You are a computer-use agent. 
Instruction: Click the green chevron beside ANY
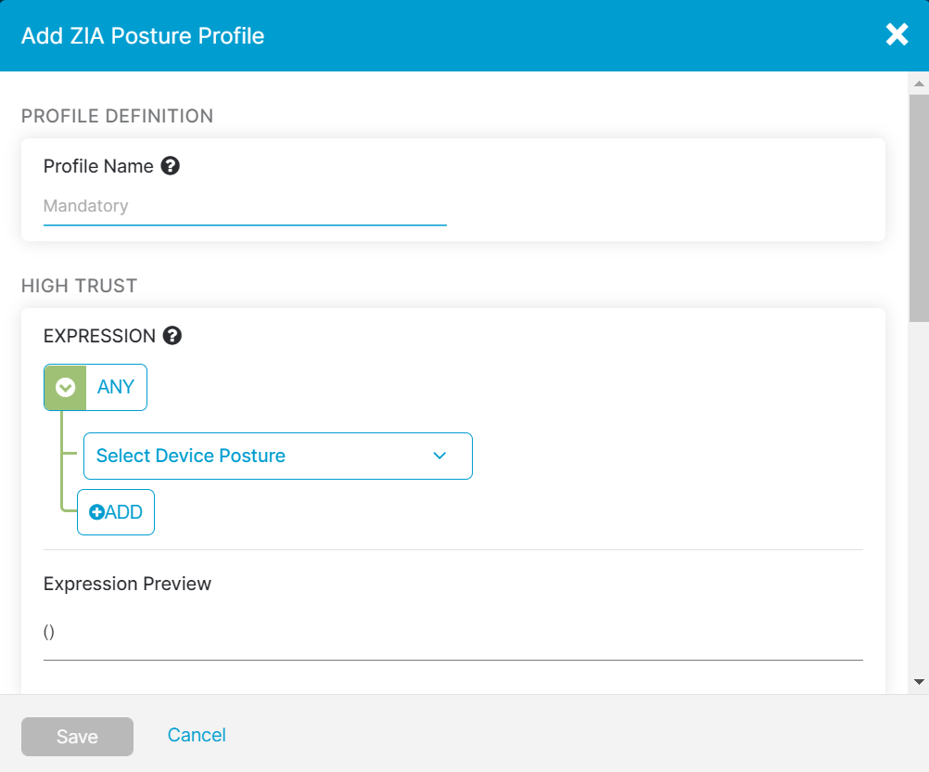tap(65, 387)
